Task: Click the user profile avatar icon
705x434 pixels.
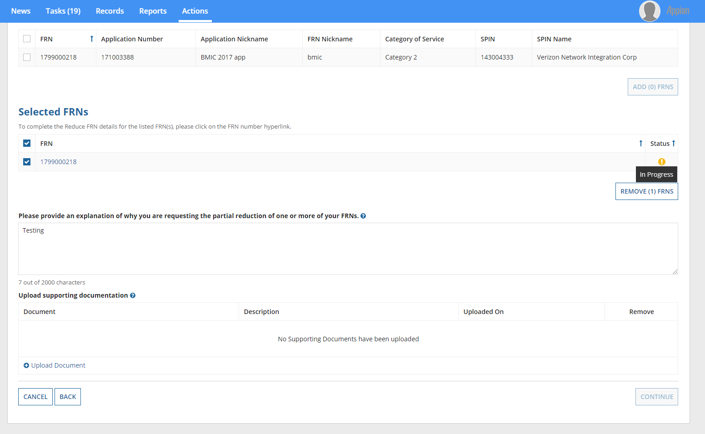Action: click(649, 11)
